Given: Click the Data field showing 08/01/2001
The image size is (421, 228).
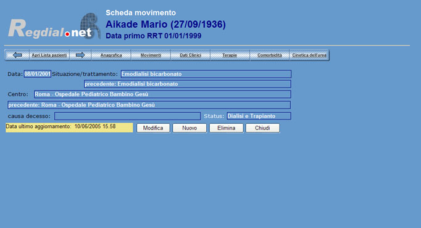Looking at the screenshot, I should pyautogui.click(x=37, y=74).
